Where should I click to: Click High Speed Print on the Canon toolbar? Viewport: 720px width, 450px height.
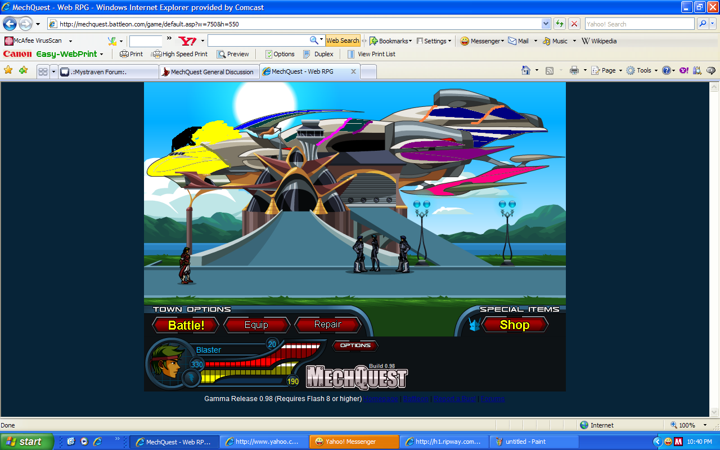(x=180, y=54)
